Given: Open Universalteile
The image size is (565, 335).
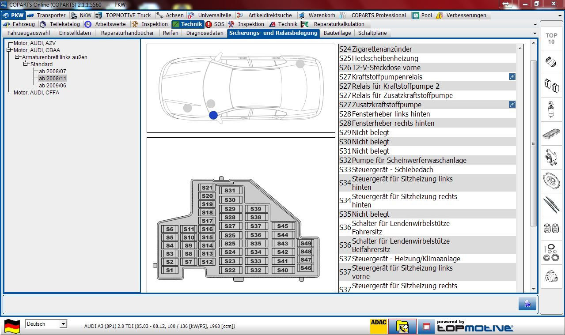Looking at the screenshot, I should tap(211, 15).
